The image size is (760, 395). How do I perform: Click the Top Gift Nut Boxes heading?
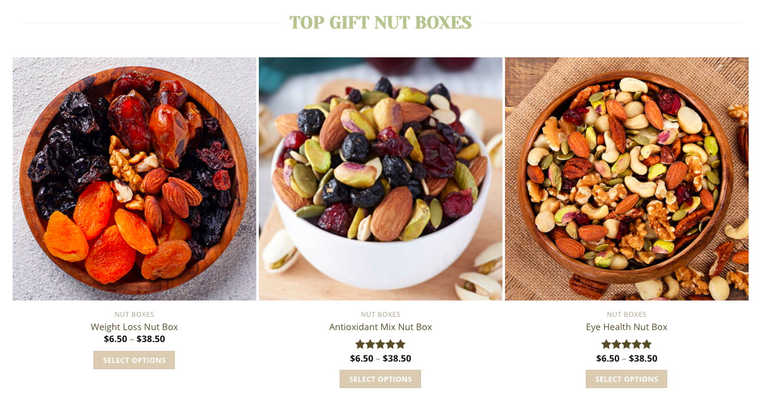(x=381, y=23)
